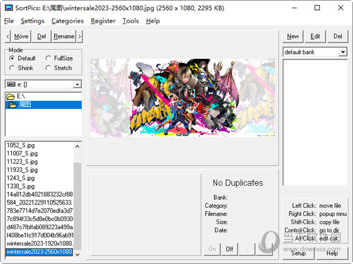Viewport: 353px width, 264px height.
Task: Select file 1052_S.jpg
Action: [x=39, y=146]
